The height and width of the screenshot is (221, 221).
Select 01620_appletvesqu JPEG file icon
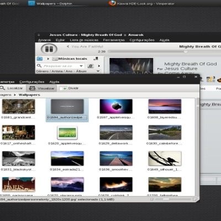coord(67,133)
